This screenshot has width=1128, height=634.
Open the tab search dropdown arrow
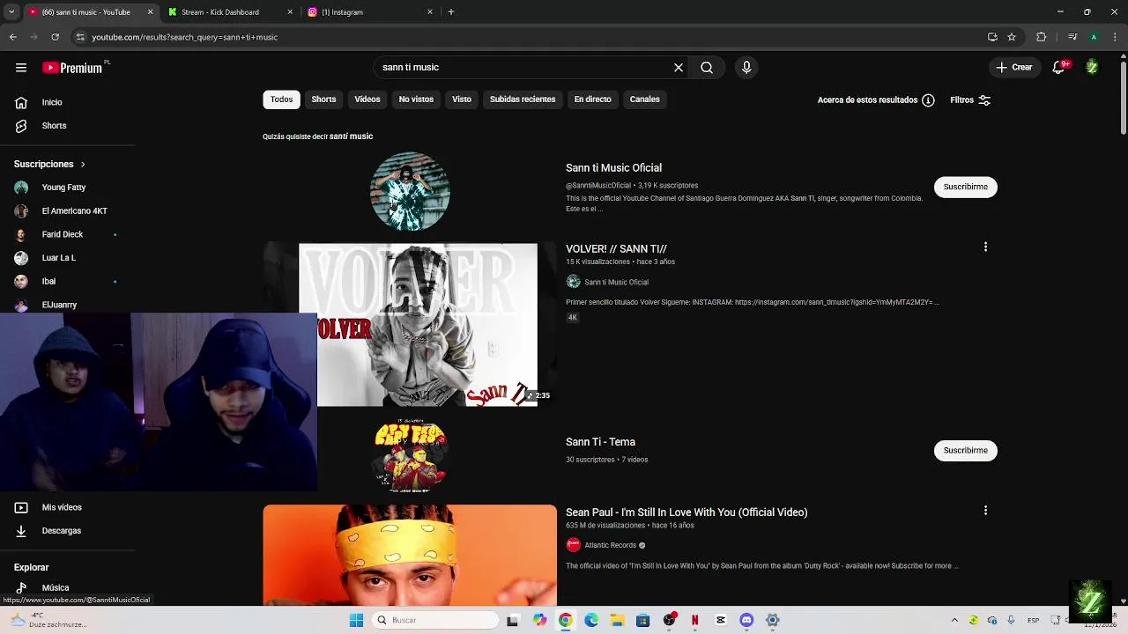tap(11, 12)
